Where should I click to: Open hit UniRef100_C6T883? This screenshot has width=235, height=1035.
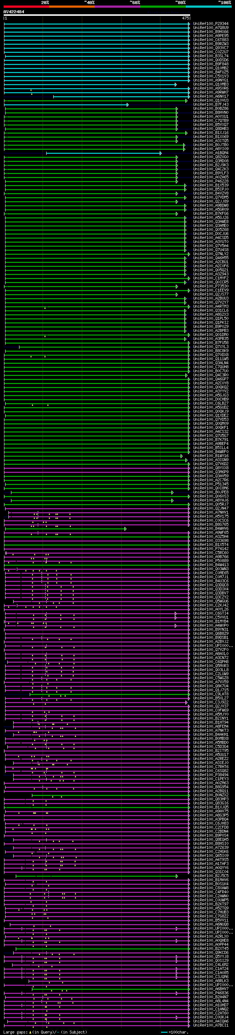point(211,40)
